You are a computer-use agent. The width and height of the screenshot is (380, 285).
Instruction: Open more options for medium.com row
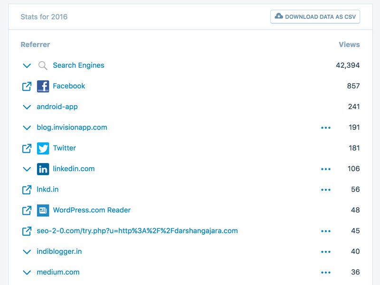tap(325, 273)
